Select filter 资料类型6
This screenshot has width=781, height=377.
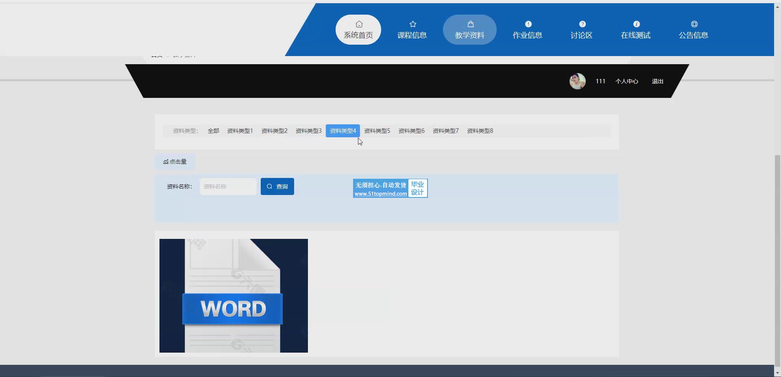coord(411,131)
